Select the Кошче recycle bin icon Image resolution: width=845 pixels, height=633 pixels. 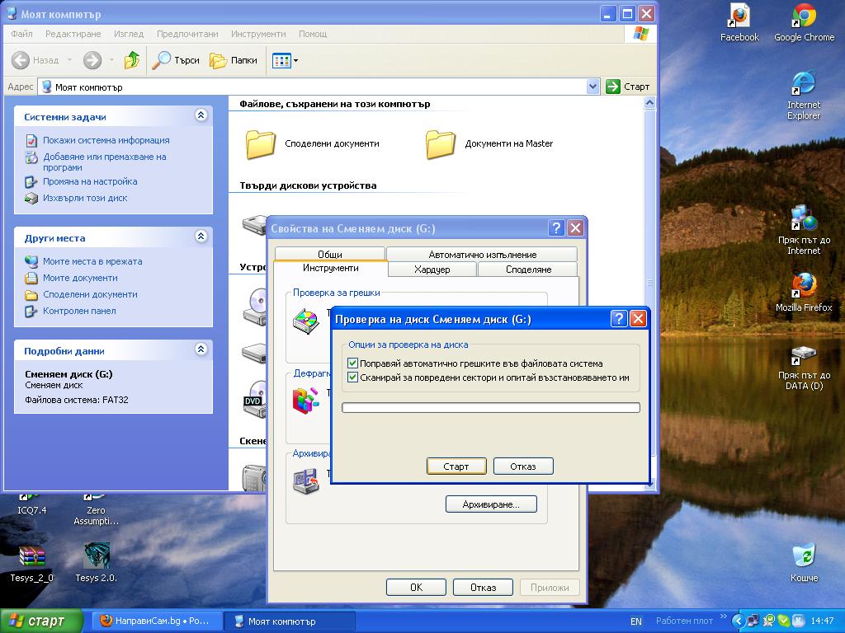pos(804,563)
